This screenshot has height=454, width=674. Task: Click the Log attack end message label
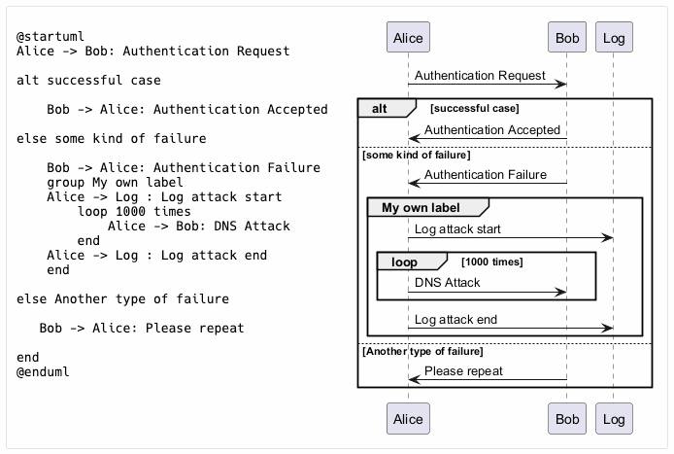point(455,319)
